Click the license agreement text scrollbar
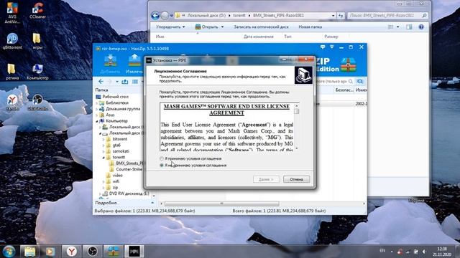Viewport: 460px width, 258px height. click(297, 127)
